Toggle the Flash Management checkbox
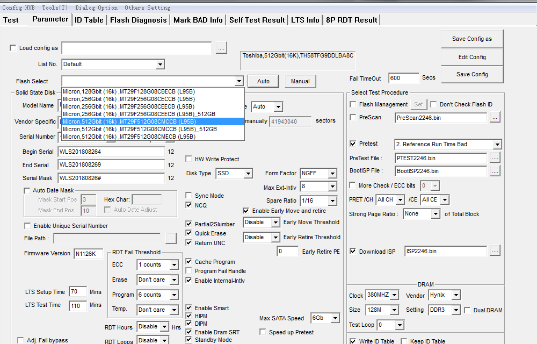Image resolution: width=537 pixels, height=344 pixels. coord(353,104)
